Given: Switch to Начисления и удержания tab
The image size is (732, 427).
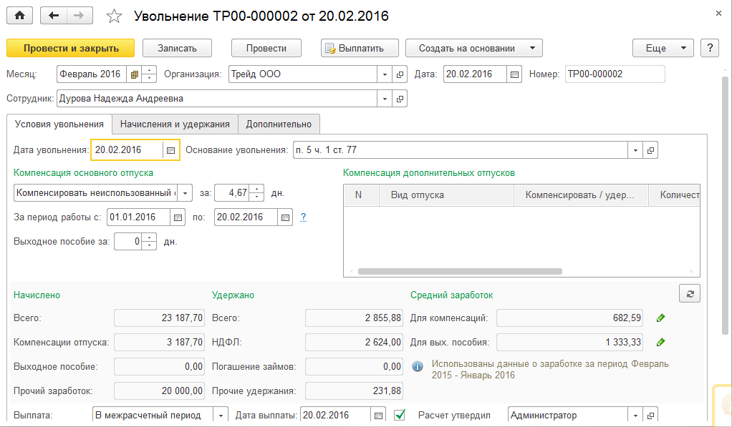Looking at the screenshot, I should pyautogui.click(x=175, y=124).
